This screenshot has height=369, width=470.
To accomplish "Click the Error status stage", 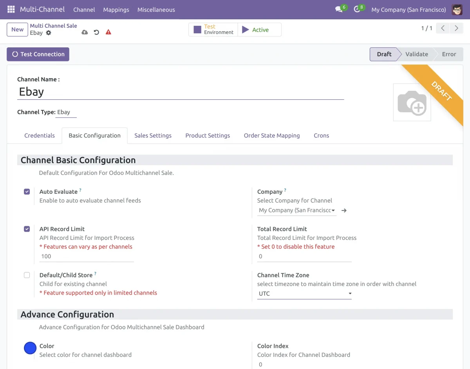I will tap(449, 54).
